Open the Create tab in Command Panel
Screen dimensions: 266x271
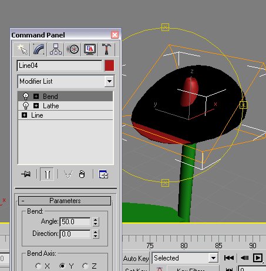[22, 49]
